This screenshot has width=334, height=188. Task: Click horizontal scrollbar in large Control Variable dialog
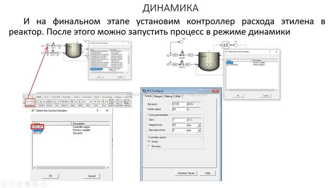[x=71, y=168]
